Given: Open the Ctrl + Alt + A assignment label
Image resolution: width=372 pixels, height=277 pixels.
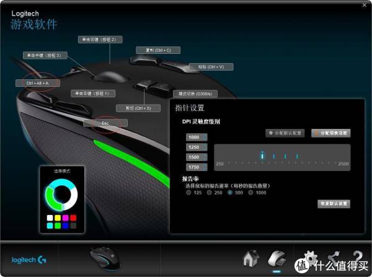Looking at the screenshot, I should click(x=38, y=83).
